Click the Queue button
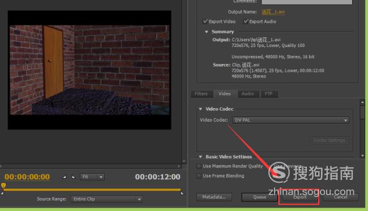Screen dimensions: 368x211 point(259,197)
